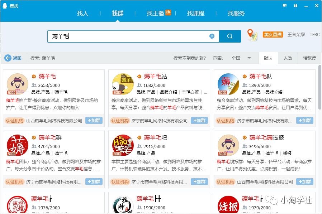Viewport: 322px width, 214px height.
Task: Open avatar of group 薅羊毛群
Action: pyautogui.click(x=18, y=145)
